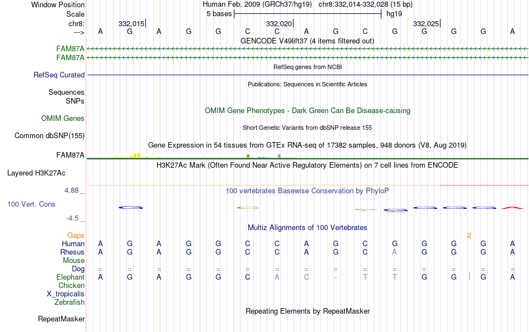Click the Mouse alignment row label
Image resolution: width=529 pixels, height=332 pixels.
[x=74, y=261]
